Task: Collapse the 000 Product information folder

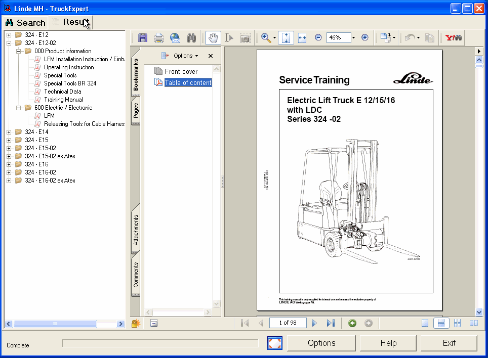Action: [18, 51]
